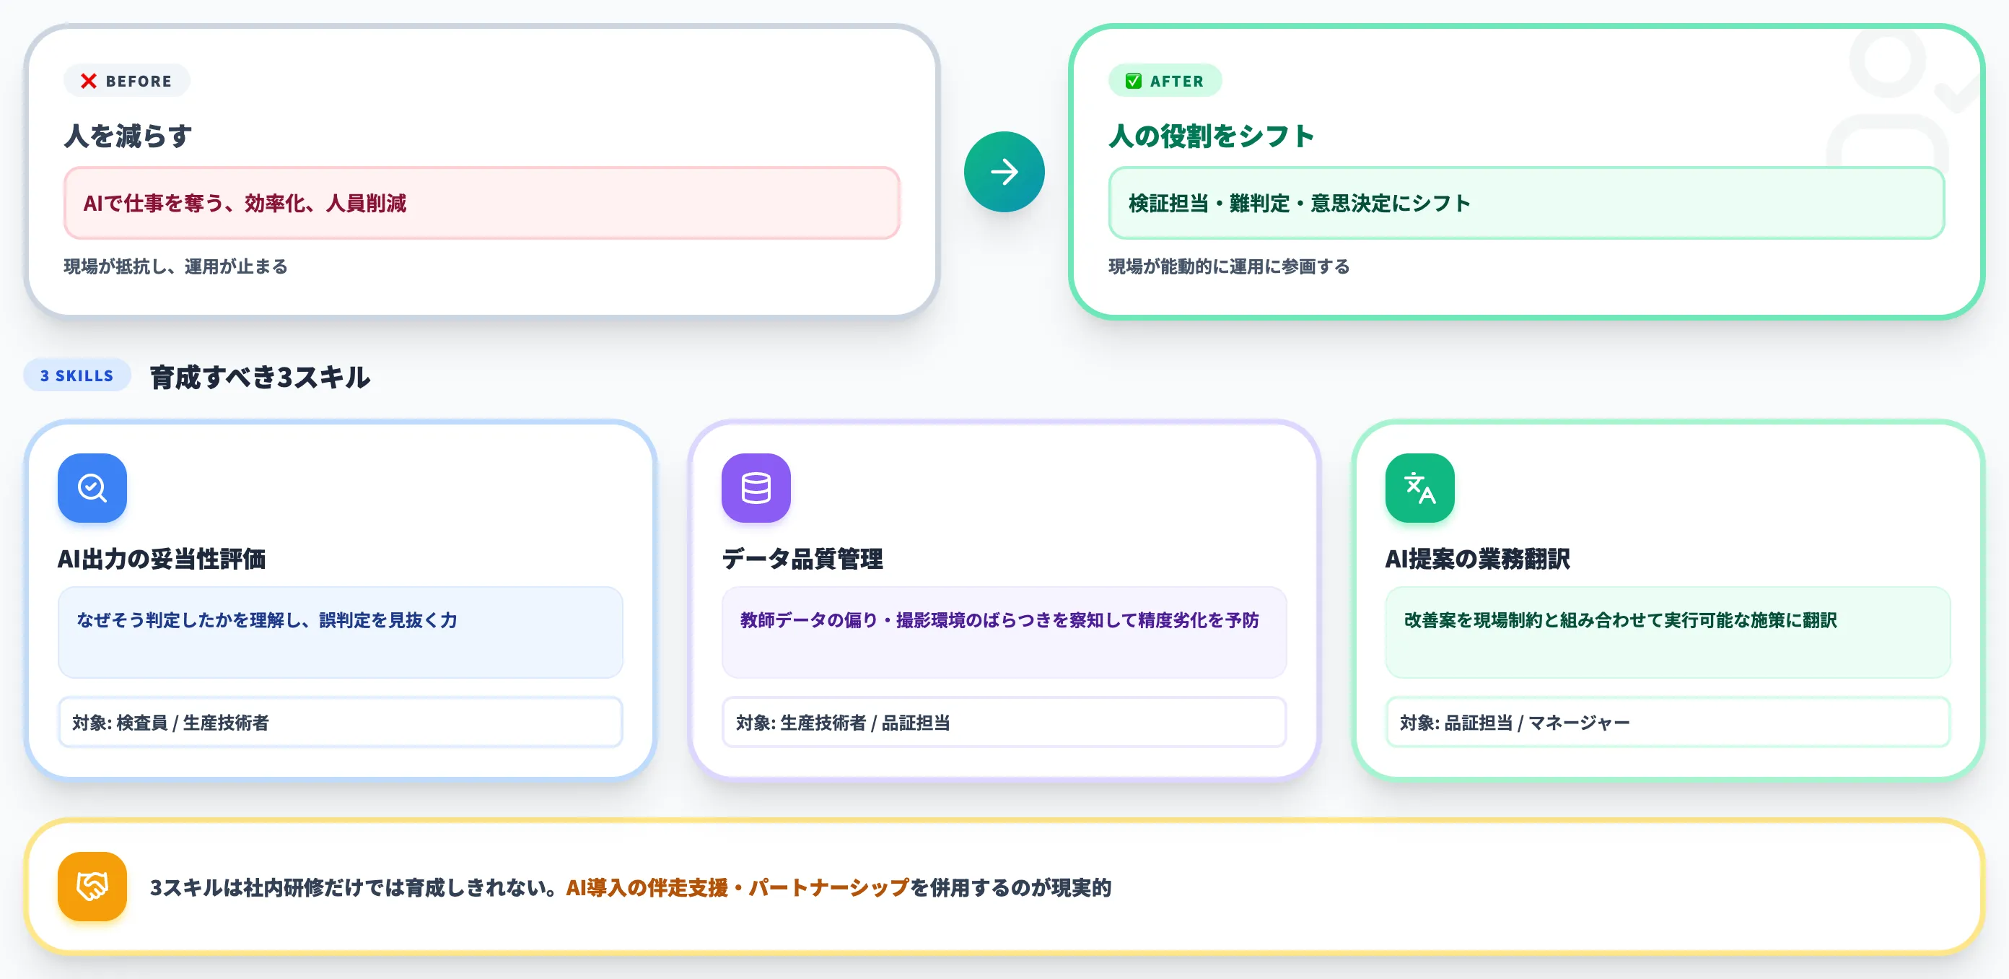Click the field 対象: 品証担当 / マネージャー

coord(1668,723)
